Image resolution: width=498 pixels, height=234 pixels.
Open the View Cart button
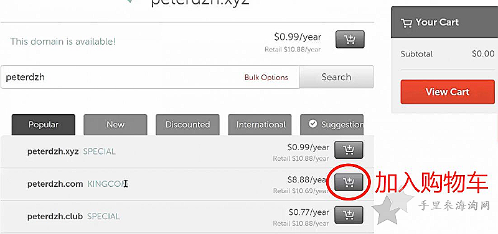[x=448, y=92]
